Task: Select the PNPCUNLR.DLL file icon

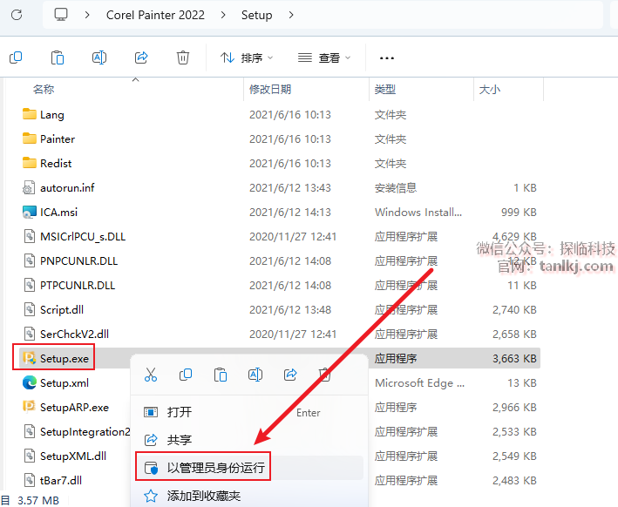Action: (x=30, y=260)
